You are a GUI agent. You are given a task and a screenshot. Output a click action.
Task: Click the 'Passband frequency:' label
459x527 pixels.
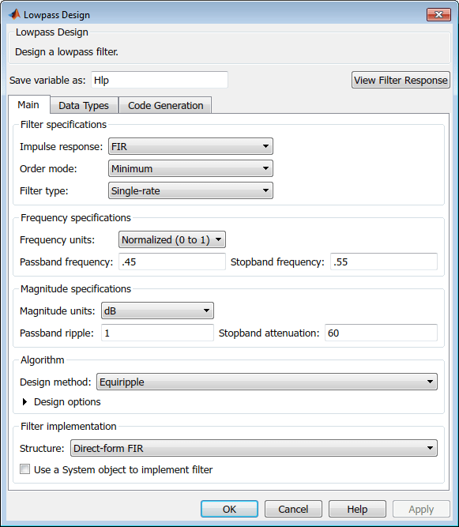(66, 262)
